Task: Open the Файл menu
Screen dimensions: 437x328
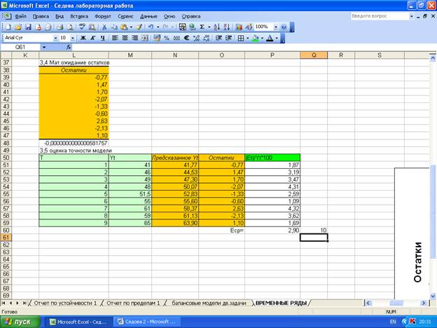Action: point(20,16)
